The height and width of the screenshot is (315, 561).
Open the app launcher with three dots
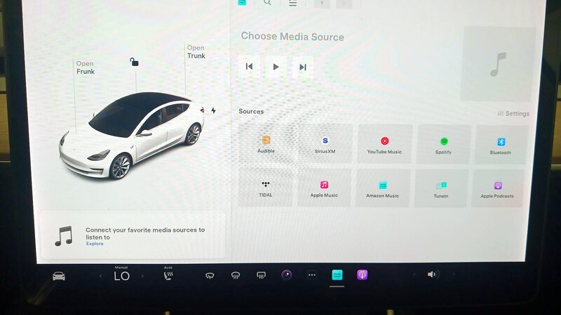click(x=312, y=275)
